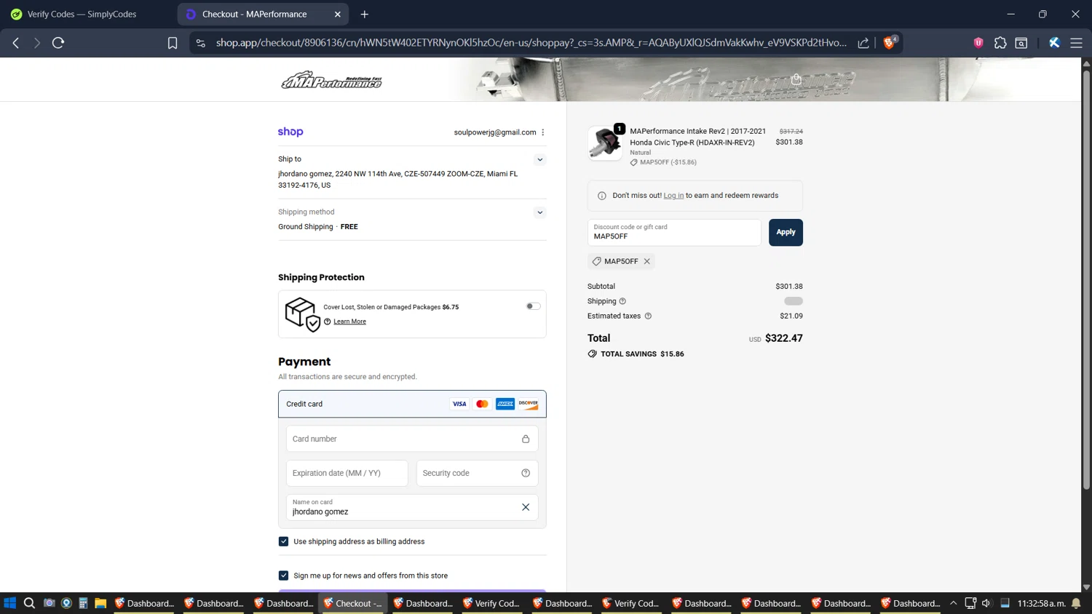The height and width of the screenshot is (614, 1092).
Task: Go back to the previous page
Action: [16, 43]
